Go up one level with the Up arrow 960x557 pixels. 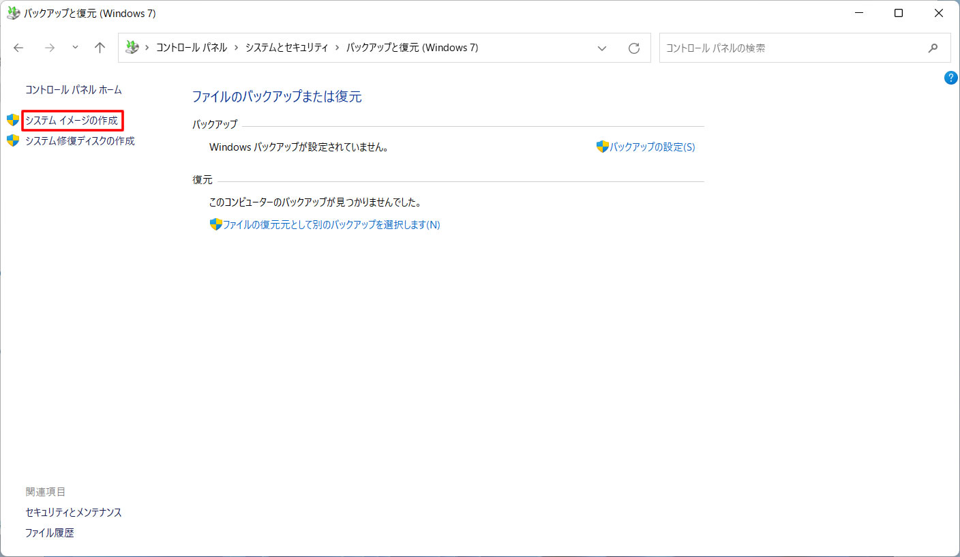point(100,48)
